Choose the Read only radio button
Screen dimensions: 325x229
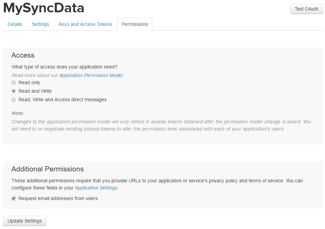14,82
